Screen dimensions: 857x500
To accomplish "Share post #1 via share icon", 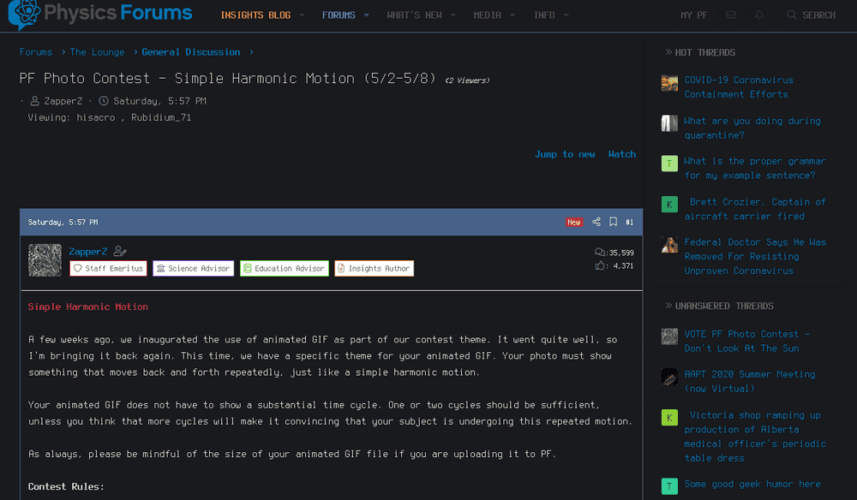I will point(596,222).
